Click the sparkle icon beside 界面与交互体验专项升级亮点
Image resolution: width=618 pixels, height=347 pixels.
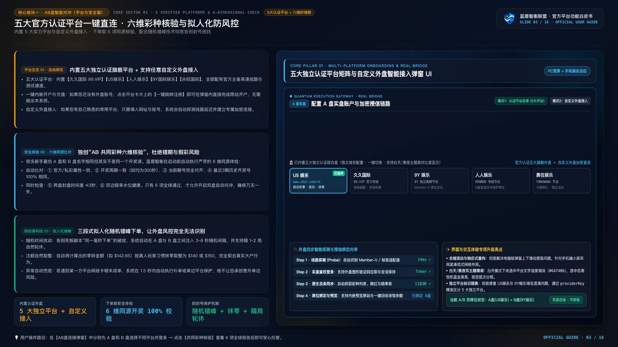click(448, 249)
